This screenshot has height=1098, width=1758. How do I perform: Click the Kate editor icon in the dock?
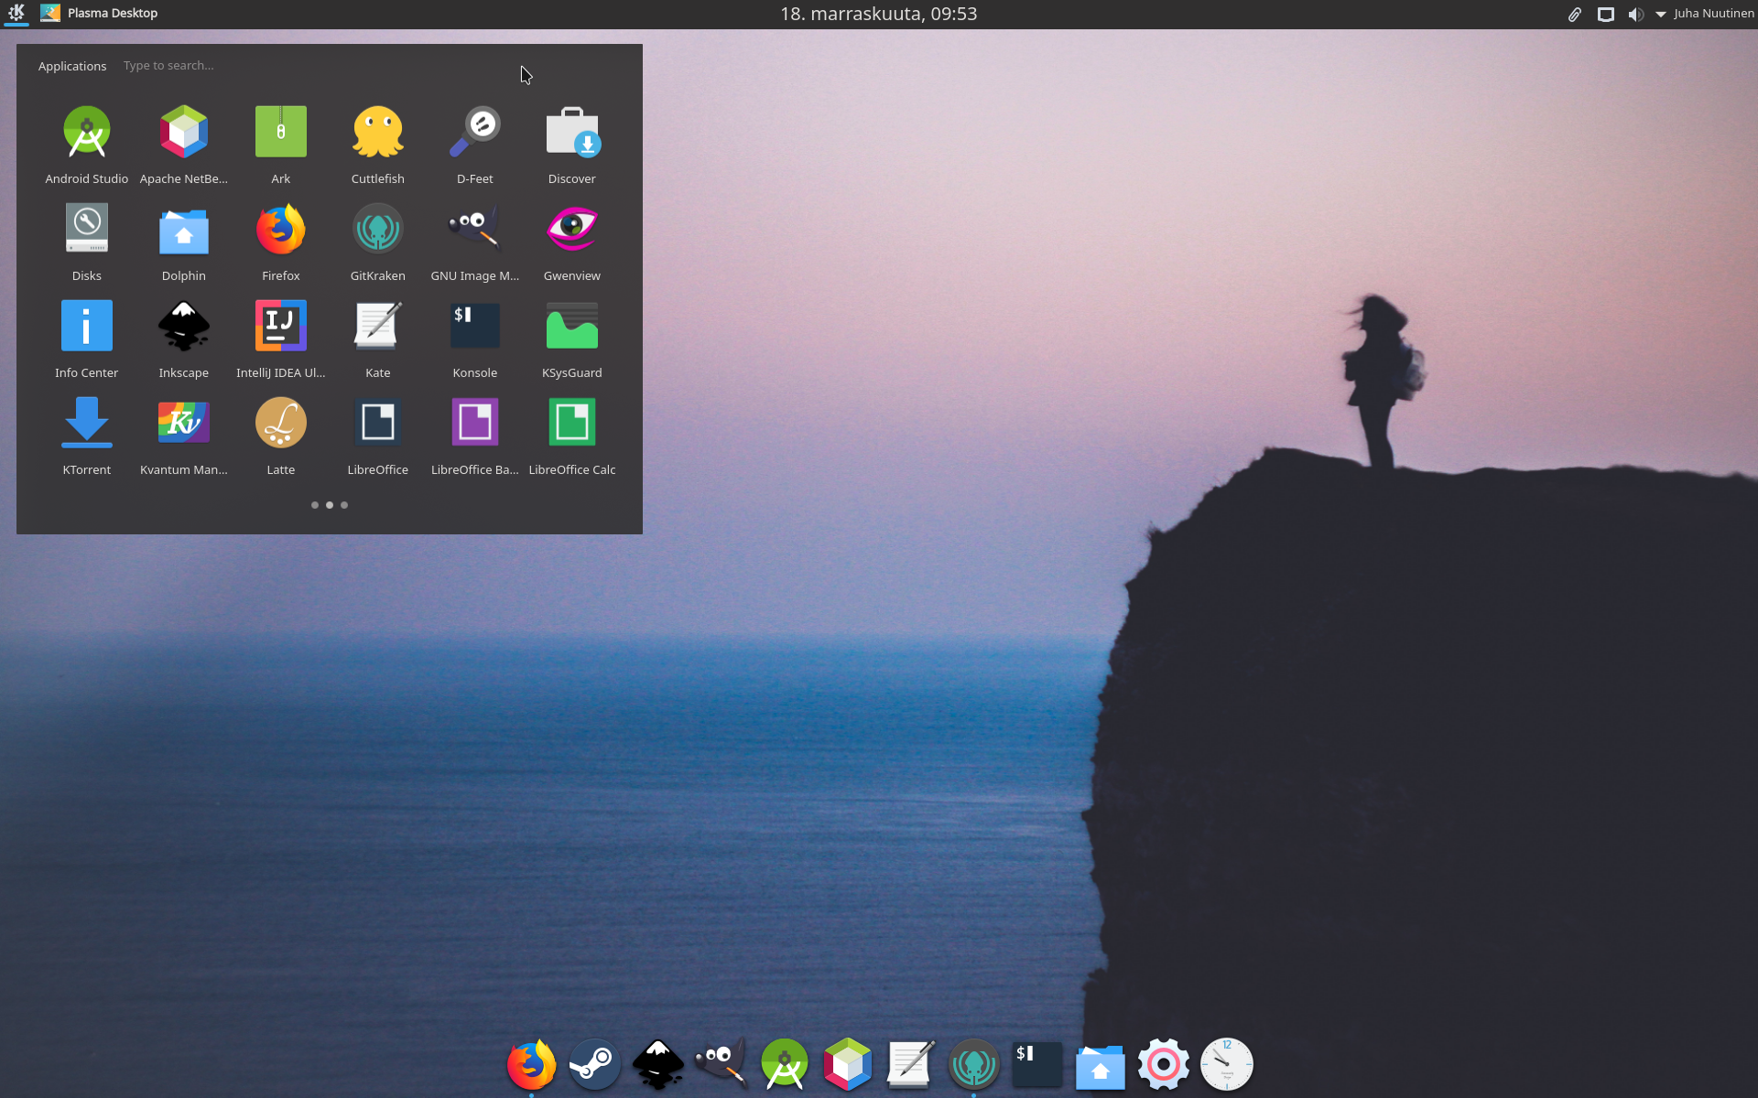click(x=911, y=1064)
